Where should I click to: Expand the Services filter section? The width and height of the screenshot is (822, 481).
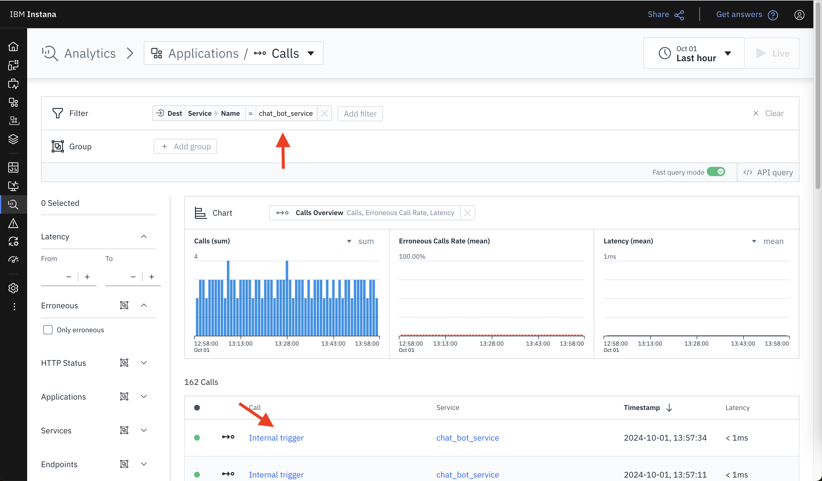(144, 430)
